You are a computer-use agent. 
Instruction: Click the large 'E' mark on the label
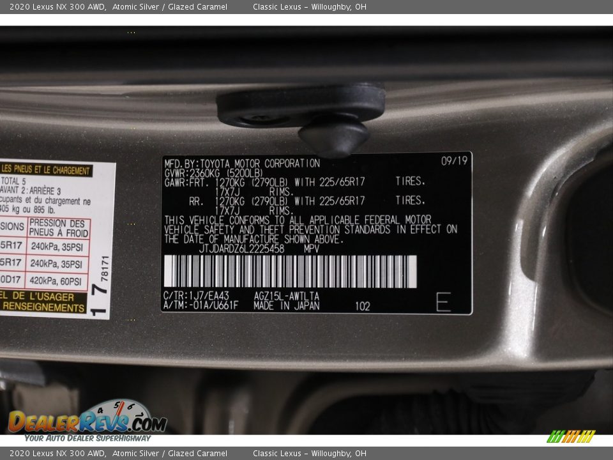443,302
